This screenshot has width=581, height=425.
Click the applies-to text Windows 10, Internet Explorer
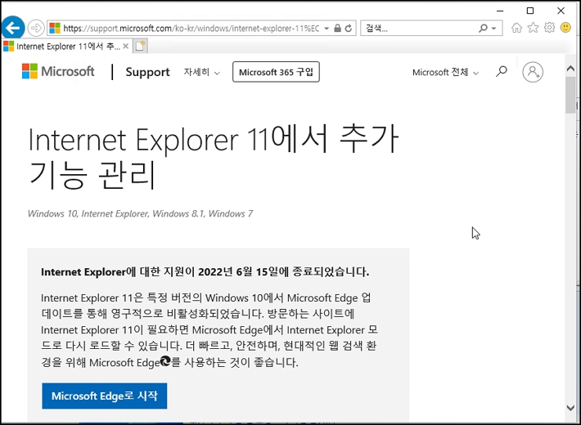coord(140,213)
